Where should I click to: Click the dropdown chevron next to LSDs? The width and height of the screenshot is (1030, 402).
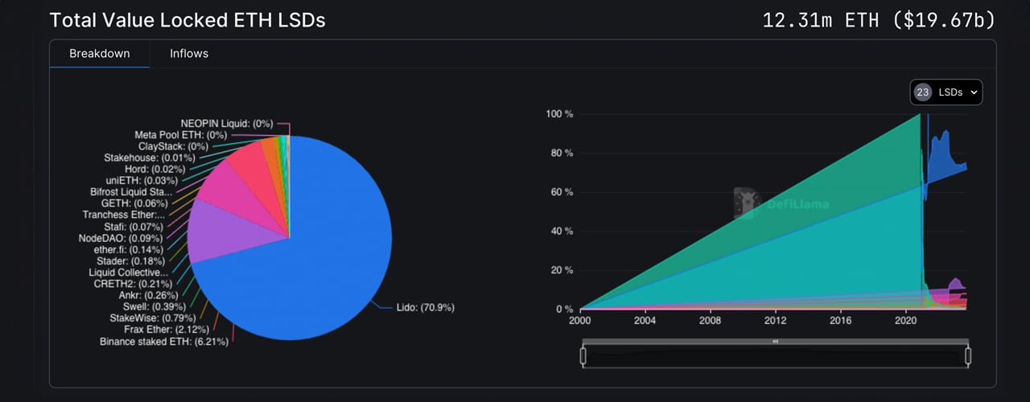[x=974, y=92]
